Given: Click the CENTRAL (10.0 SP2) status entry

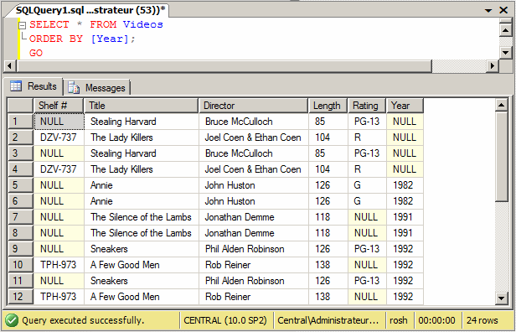Looking at the screenshot, I should pos(225,320).
